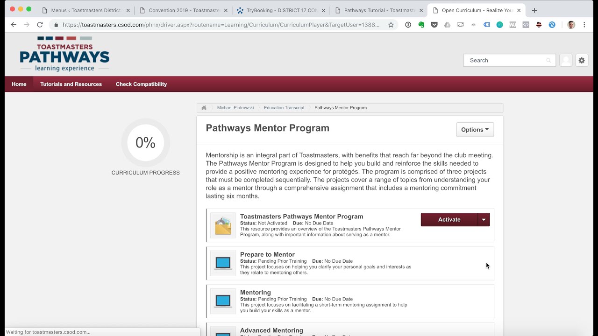This screenshot has width=598, height=336.
Task: Click the 'Waiting for toastmasters.csod.com' status text
Action: pos(48,332)
